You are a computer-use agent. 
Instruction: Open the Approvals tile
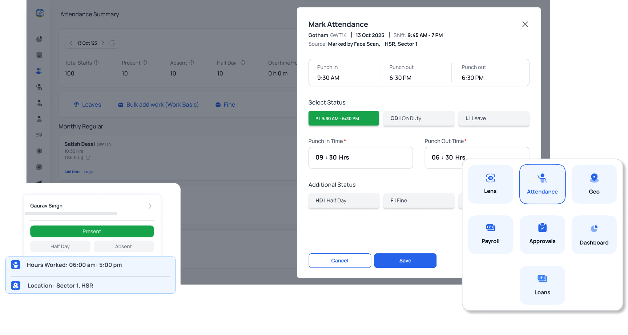[x=542, y=234]
